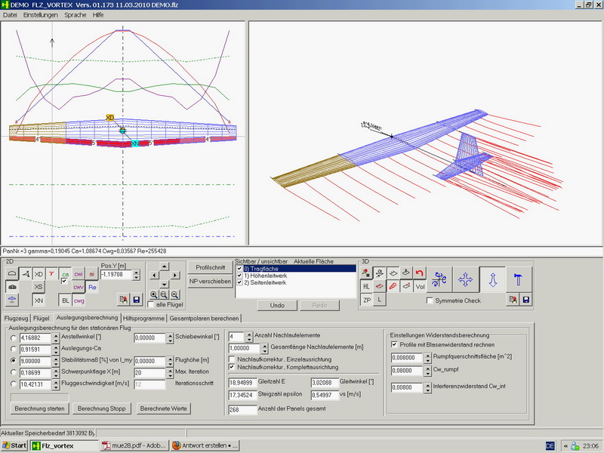Click the Re (Reynolds) display button
Screen dimensions: 604x453
point(92,287)
